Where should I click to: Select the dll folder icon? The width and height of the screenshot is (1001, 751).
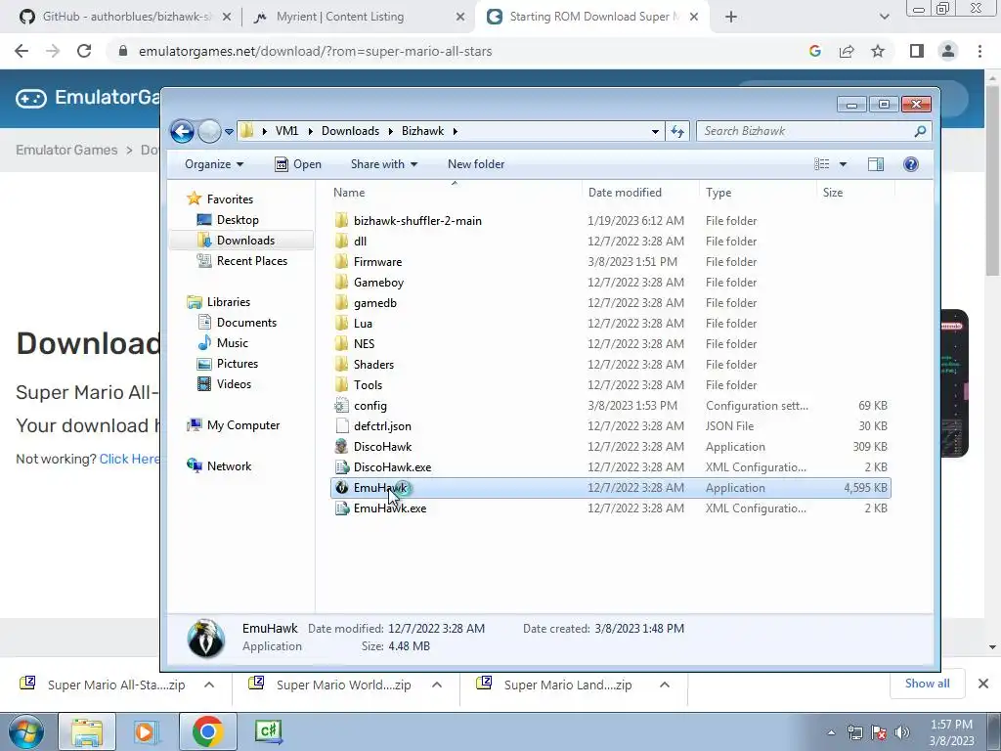click(341, 242)
